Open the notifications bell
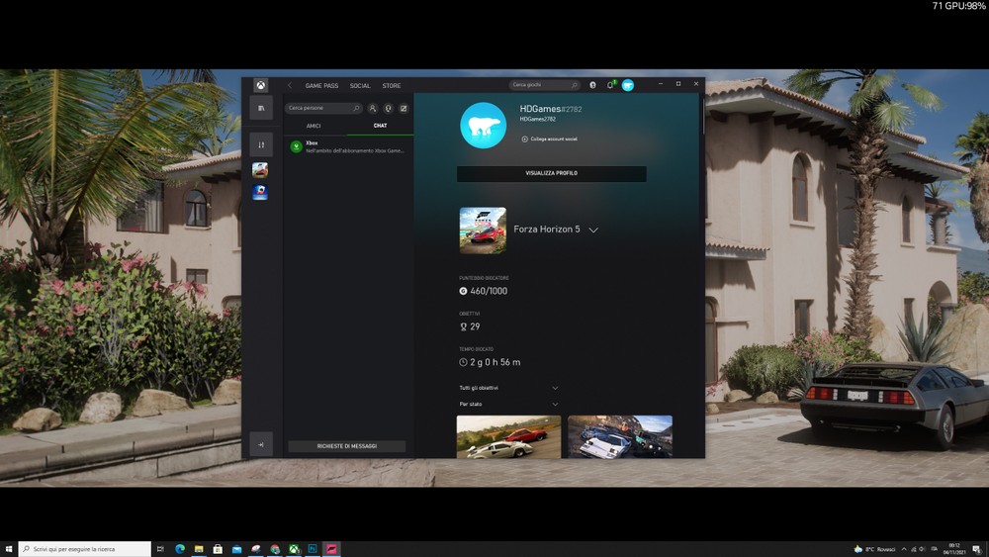Viewport: 989px width, 557px height. click(610, 85)
